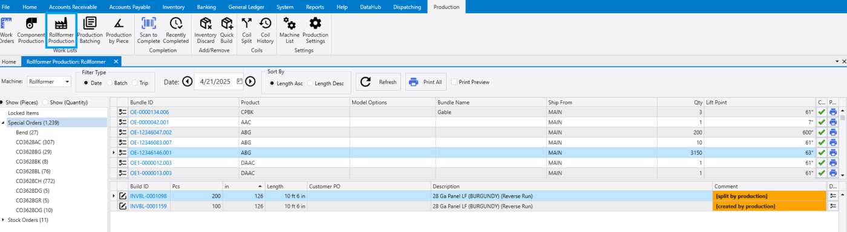Open detail icon for INVBL-0001098 row end
Image resolution: width=847 pixels, height=232 pixels.
833,196
